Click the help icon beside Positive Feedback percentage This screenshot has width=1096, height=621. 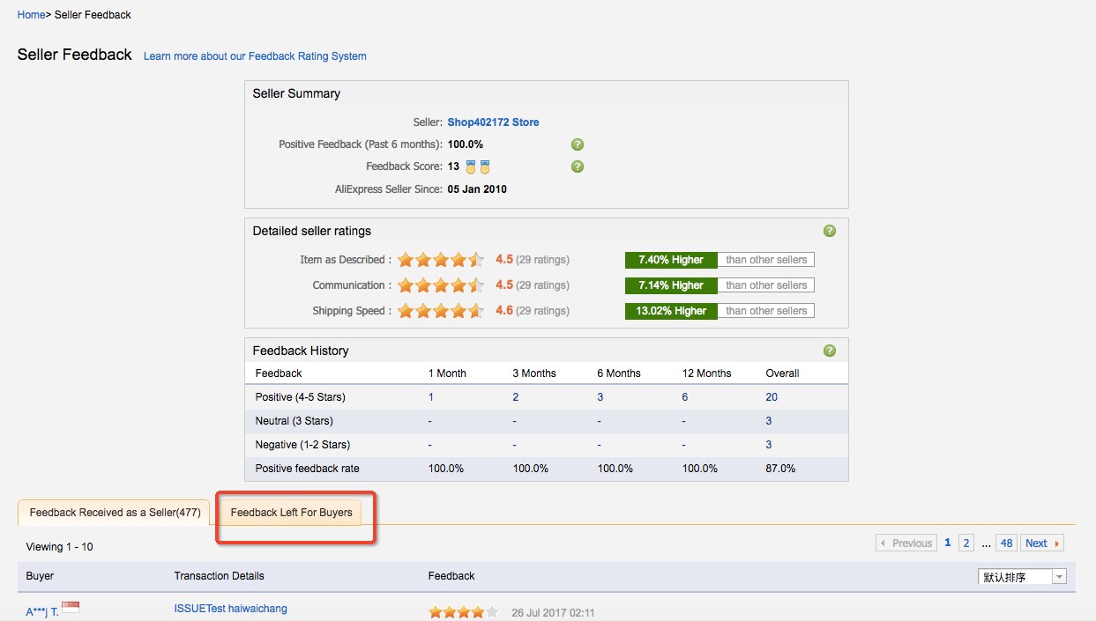click(578, 144)
